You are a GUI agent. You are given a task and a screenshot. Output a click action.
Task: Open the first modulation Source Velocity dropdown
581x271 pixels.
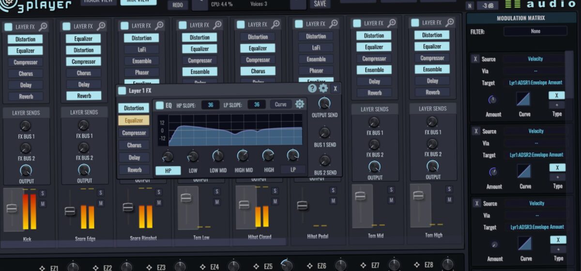pos(535,59)
